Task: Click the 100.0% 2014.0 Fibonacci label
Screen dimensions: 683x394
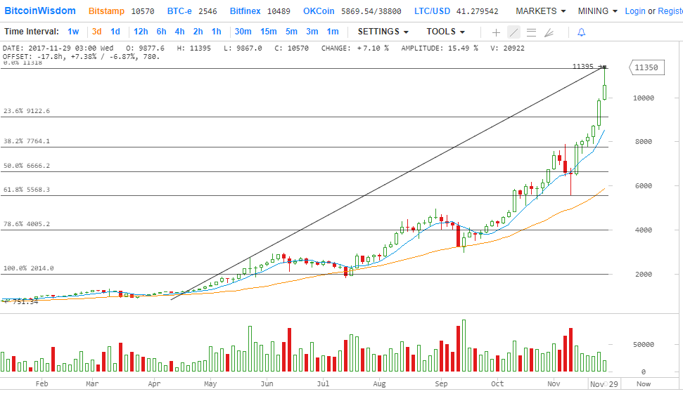Action: click(28, 268)
